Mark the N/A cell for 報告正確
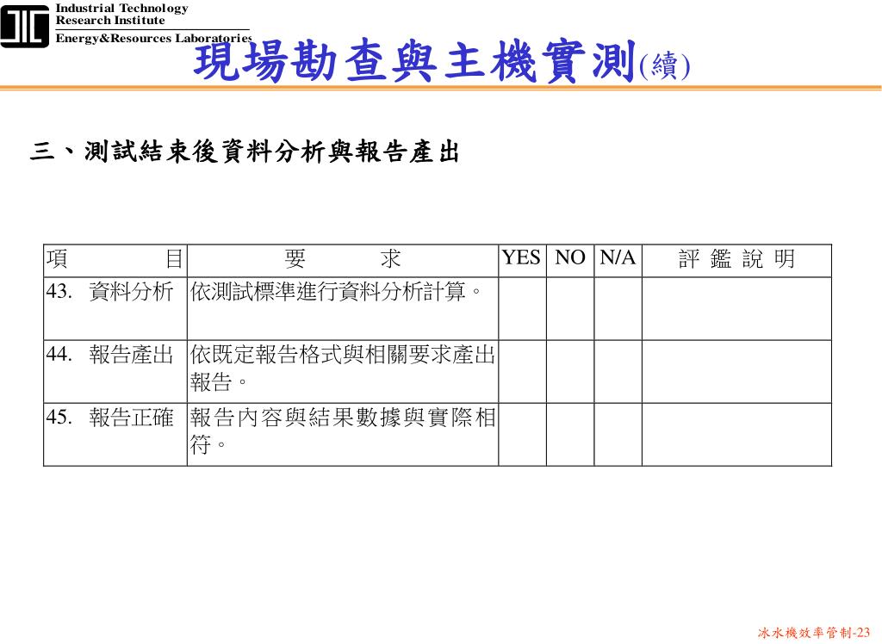Viewport: 882px width, 644px height. coord(618,434)
